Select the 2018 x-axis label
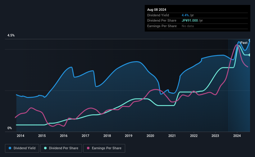 pos(107,136)
